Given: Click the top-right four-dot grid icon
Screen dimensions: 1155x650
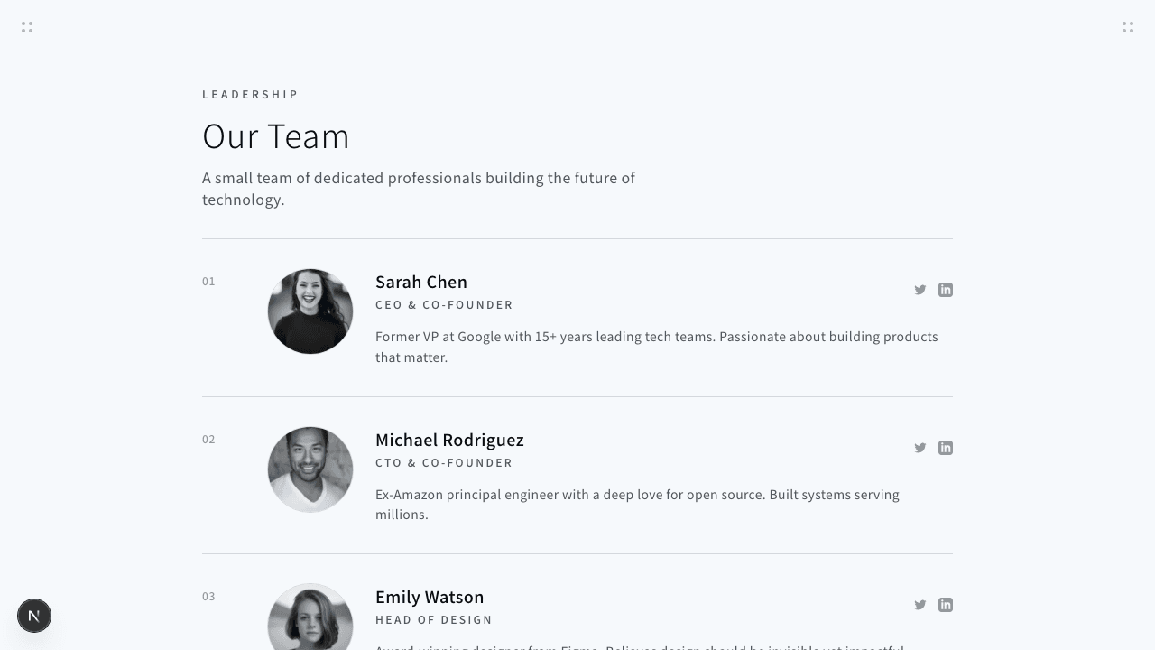Looking at the screenshot, I should coord(1128,27).
